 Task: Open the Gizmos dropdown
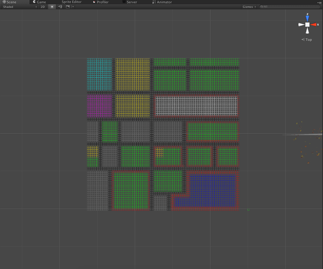(249, 7)
